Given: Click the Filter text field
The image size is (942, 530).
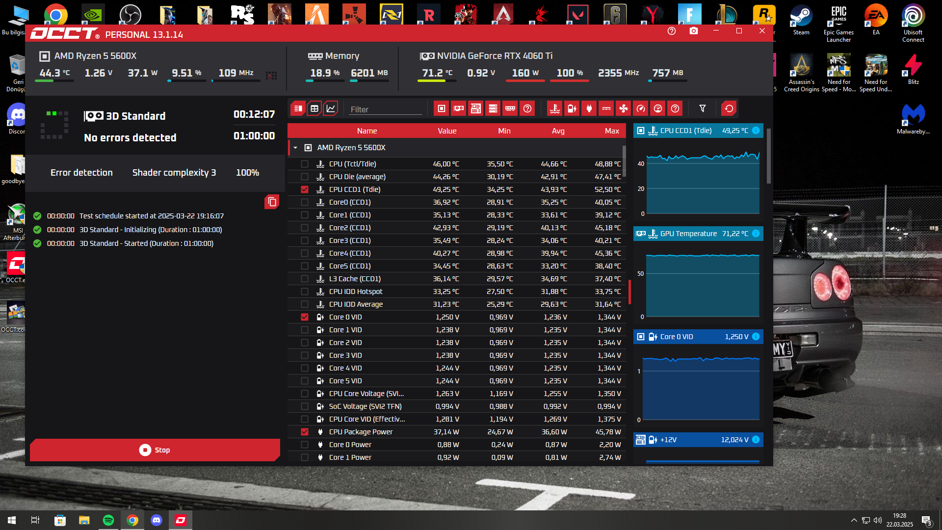Looking at the screenshot, I should [385, 109].
